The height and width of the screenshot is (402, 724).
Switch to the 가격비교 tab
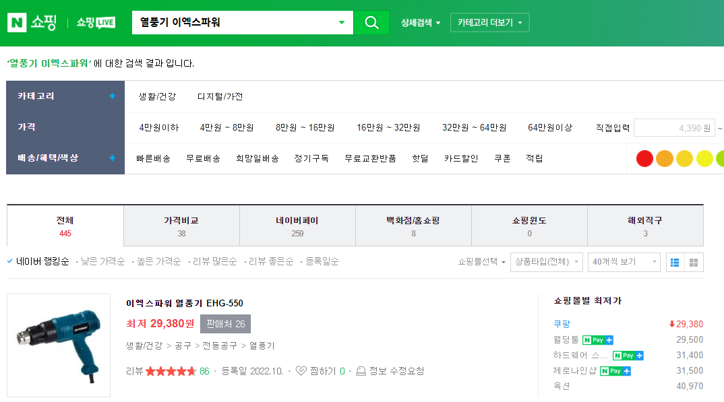pos(181,226)
